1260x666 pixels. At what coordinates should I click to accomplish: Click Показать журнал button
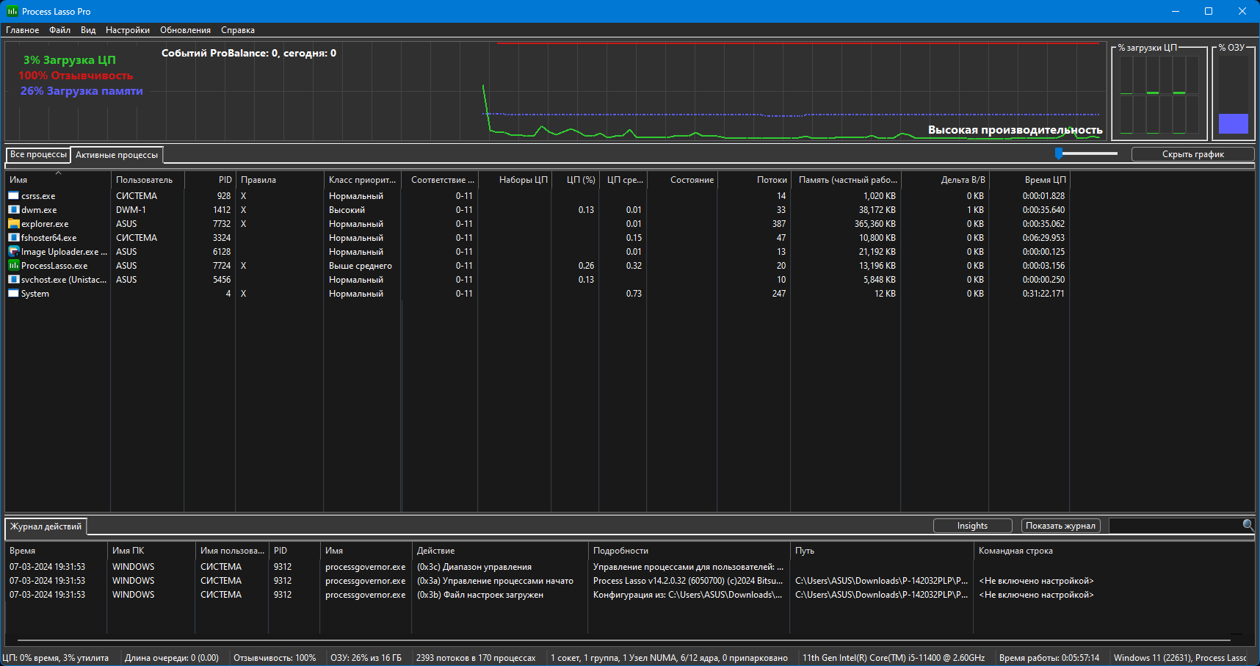1060,526
